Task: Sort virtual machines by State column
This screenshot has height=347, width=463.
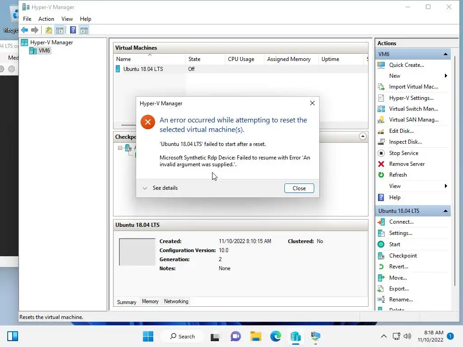Action: [x=205, y=59]
